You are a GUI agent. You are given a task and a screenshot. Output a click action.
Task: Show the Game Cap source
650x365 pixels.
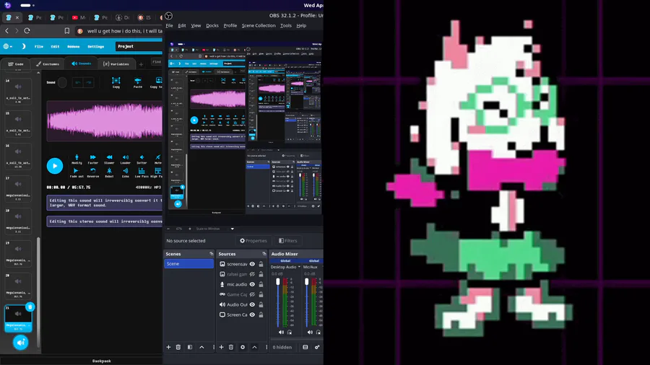[x=252, y=294]
